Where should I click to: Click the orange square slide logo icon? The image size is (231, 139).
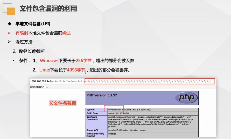pos(9,9)
